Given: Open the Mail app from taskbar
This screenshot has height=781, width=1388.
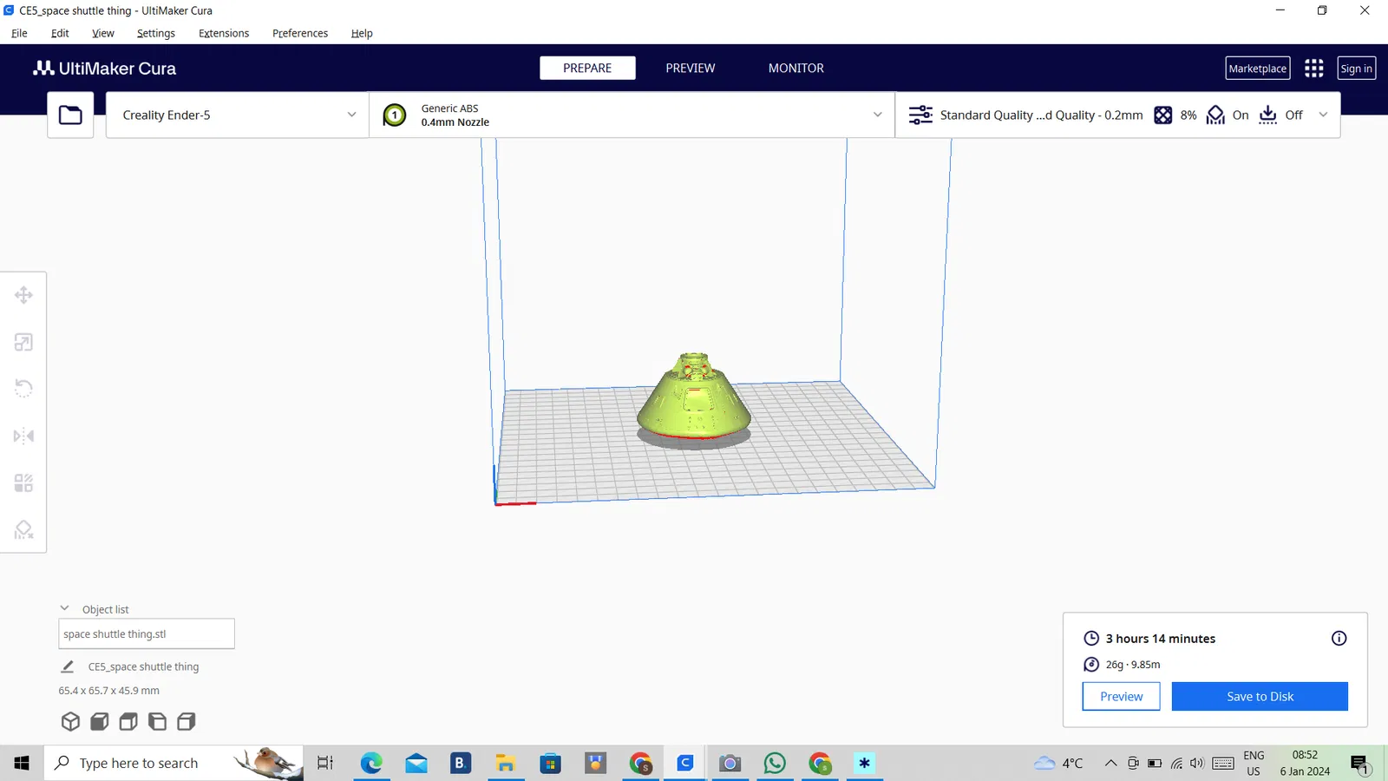Looking at the screenshot, I should tap(416, 763).
